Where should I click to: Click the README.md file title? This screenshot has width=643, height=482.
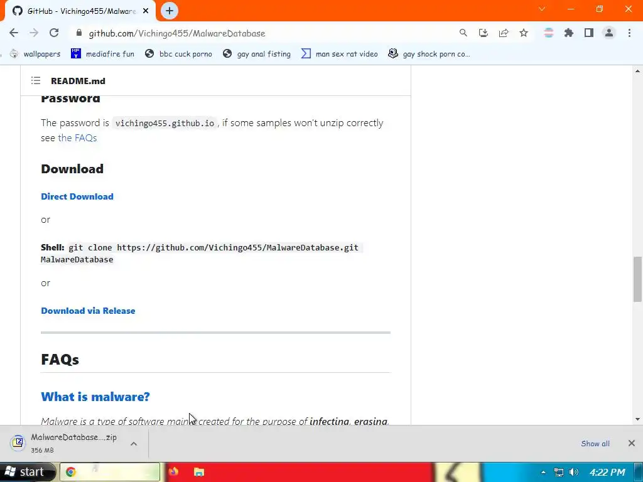(x=78, y=81)
